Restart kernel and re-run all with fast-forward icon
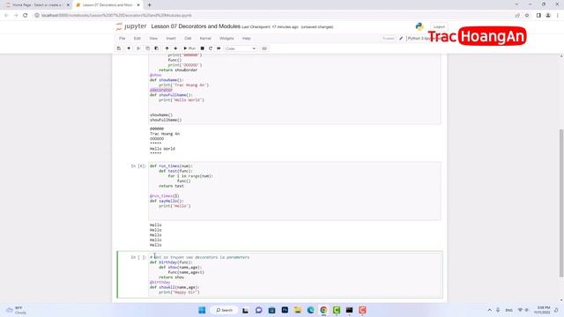The width and height of the screenshot is (564, 317). [x=219, y=48]
